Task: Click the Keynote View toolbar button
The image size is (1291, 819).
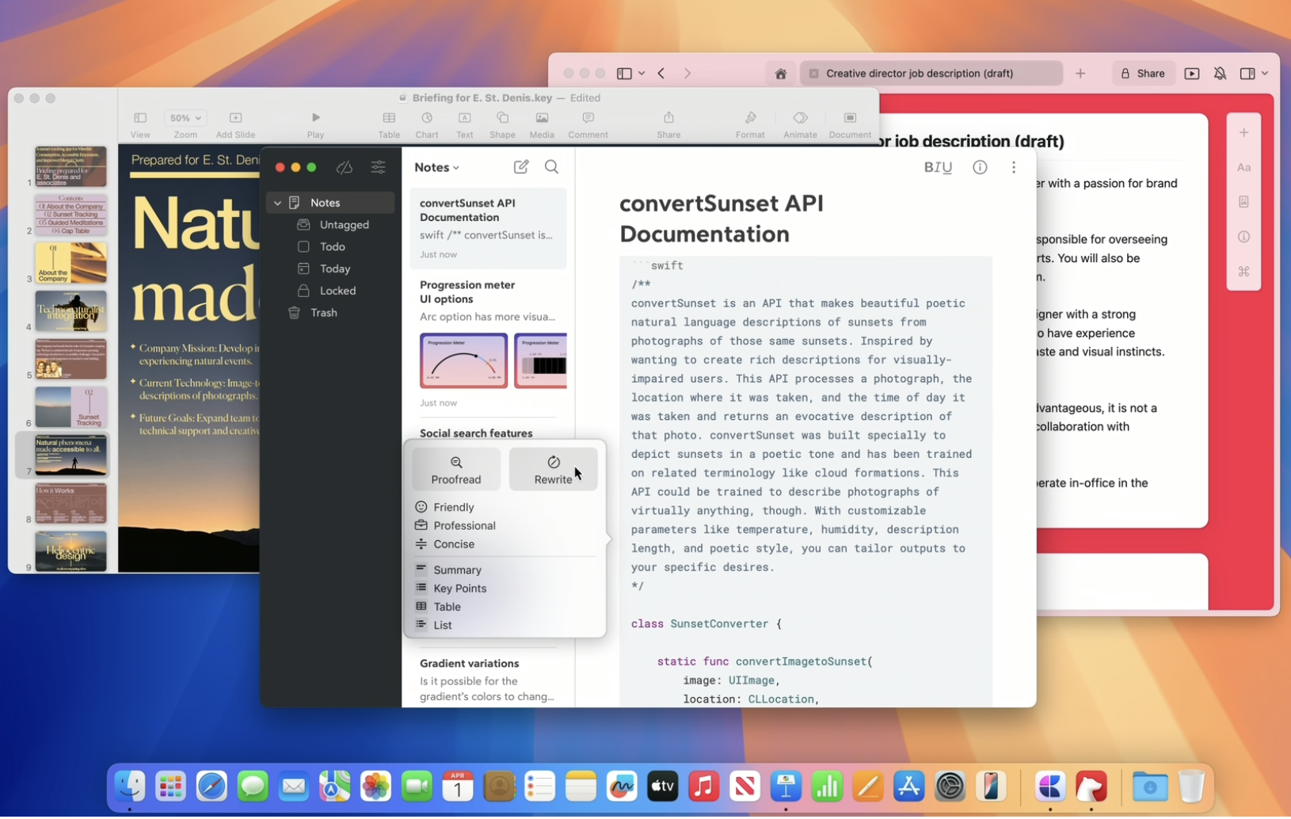Action: point(140,124)
